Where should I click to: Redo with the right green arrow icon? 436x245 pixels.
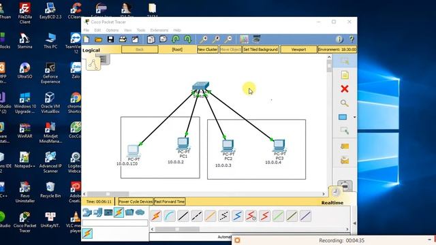pyautogui.click(x=188, y=39)
